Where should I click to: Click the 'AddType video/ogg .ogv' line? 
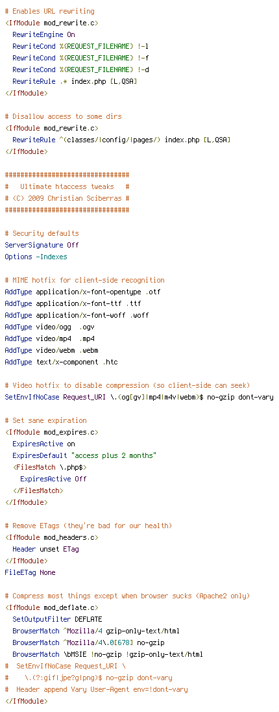49,327
